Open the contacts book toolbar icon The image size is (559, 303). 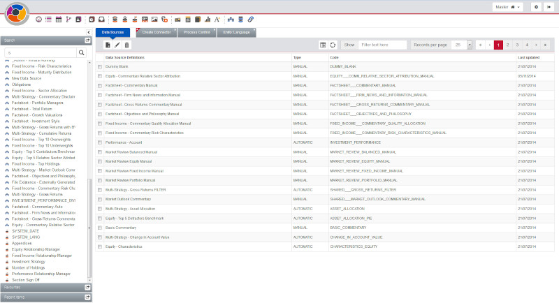78,20
